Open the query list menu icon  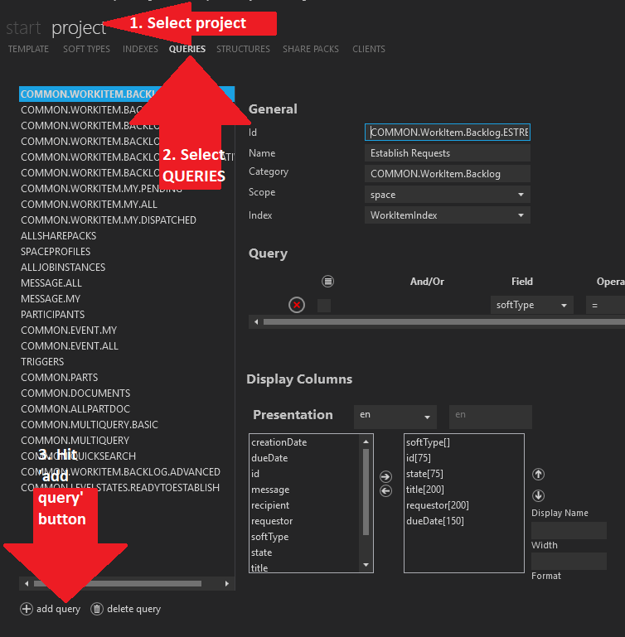[x=327, y=281]
